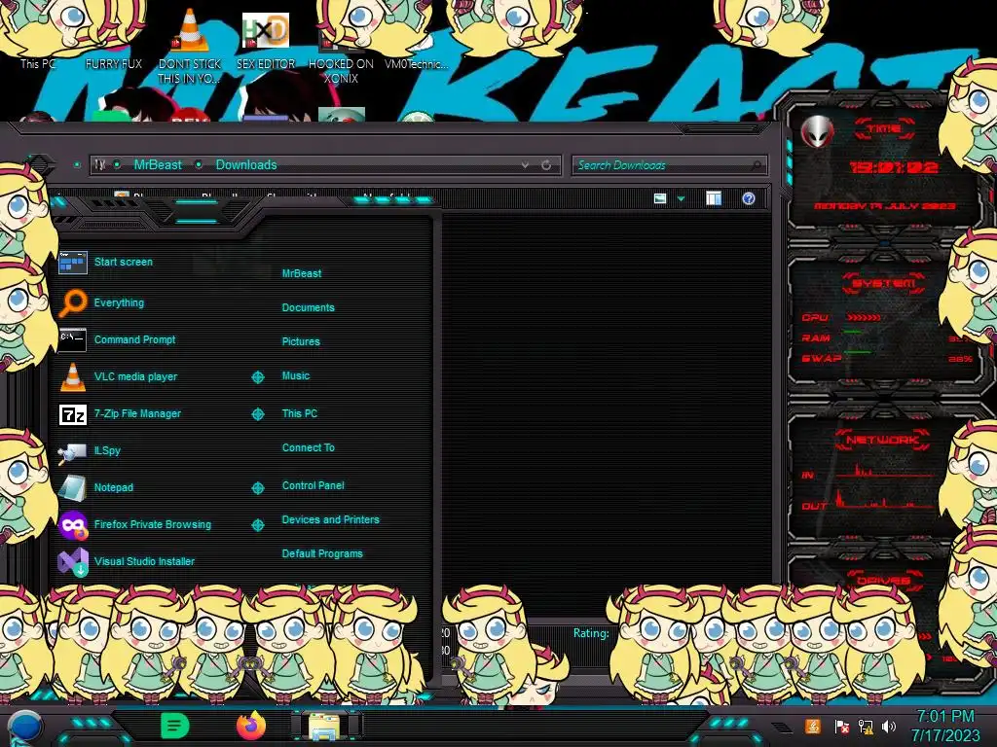The height and width of the screenshot is (747, 997).
Task: Expand 7-Zip File Manager jump list arrow
Action: coord(257,414)
